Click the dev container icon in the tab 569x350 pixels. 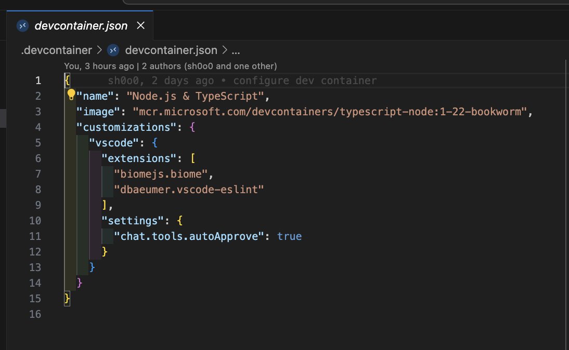tap(23, 26)
